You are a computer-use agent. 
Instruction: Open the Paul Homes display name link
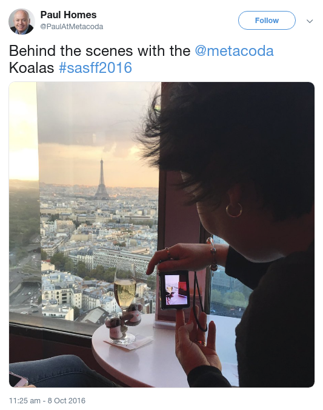tap(68, 15)
